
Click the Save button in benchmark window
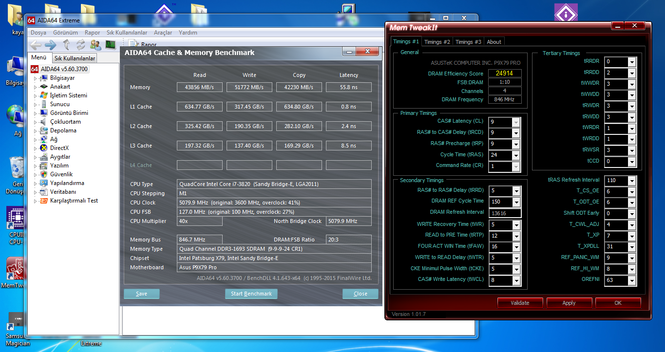pyautogui.click(x=142, y=294)
